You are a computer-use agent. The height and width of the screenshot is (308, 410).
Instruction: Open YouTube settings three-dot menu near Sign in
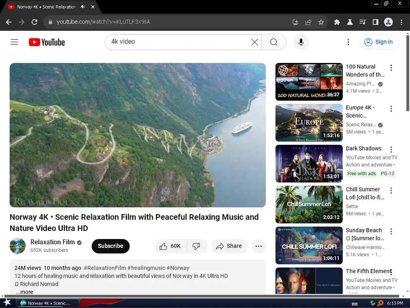point(348,42)
